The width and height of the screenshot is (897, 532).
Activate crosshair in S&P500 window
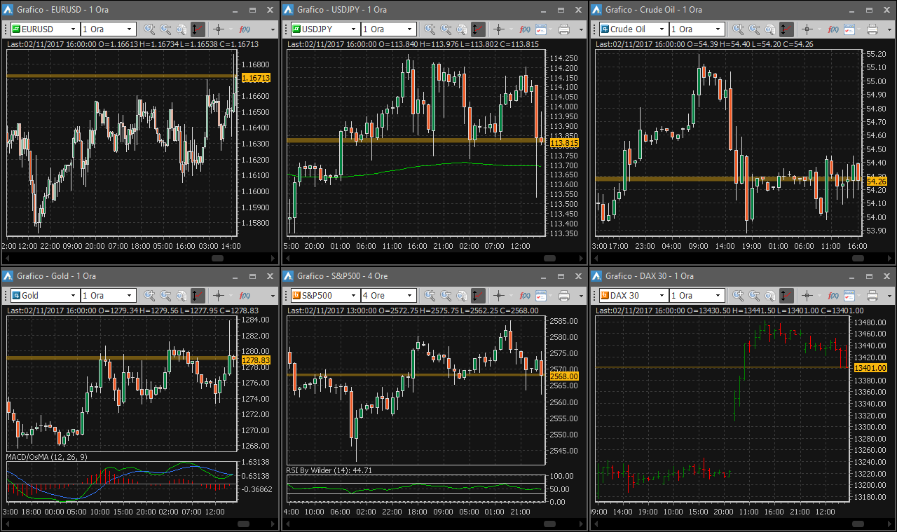(x=498, y=296)
